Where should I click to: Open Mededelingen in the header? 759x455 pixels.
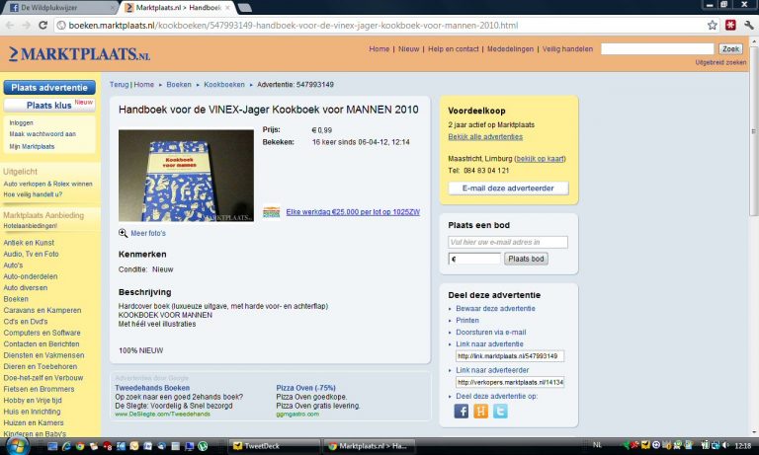coord(510,48)
